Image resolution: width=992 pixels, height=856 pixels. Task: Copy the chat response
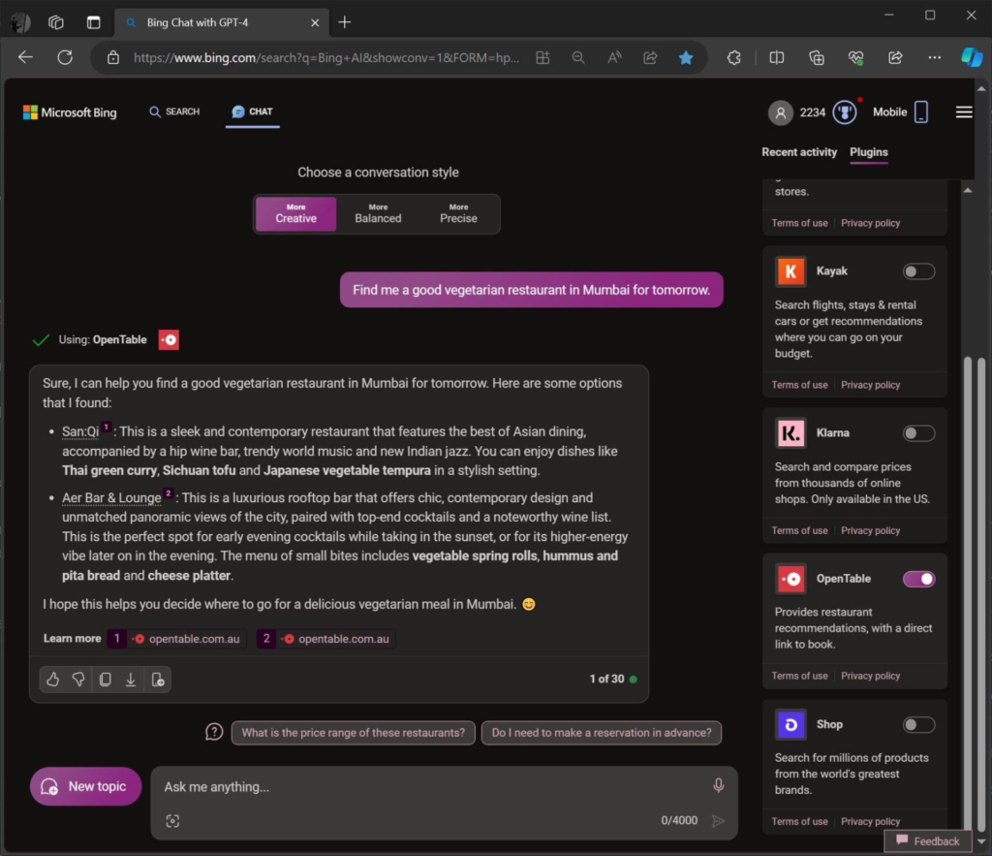click(x=106, y=680)
